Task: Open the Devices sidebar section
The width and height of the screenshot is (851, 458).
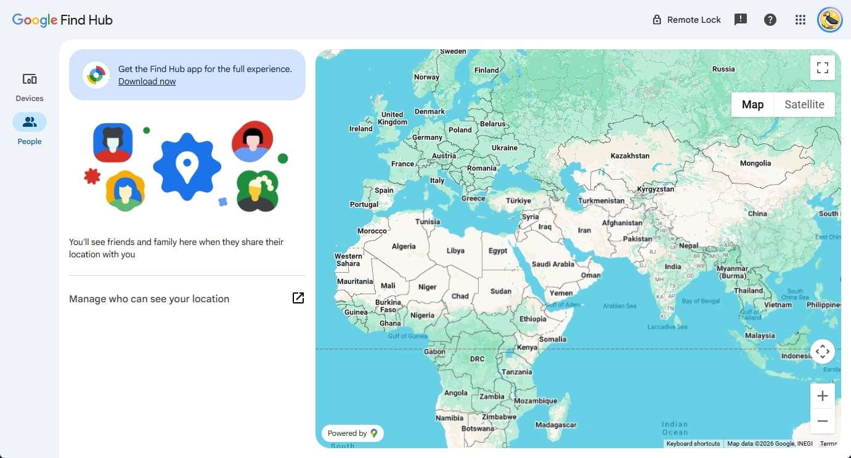Action: point(30,87)
